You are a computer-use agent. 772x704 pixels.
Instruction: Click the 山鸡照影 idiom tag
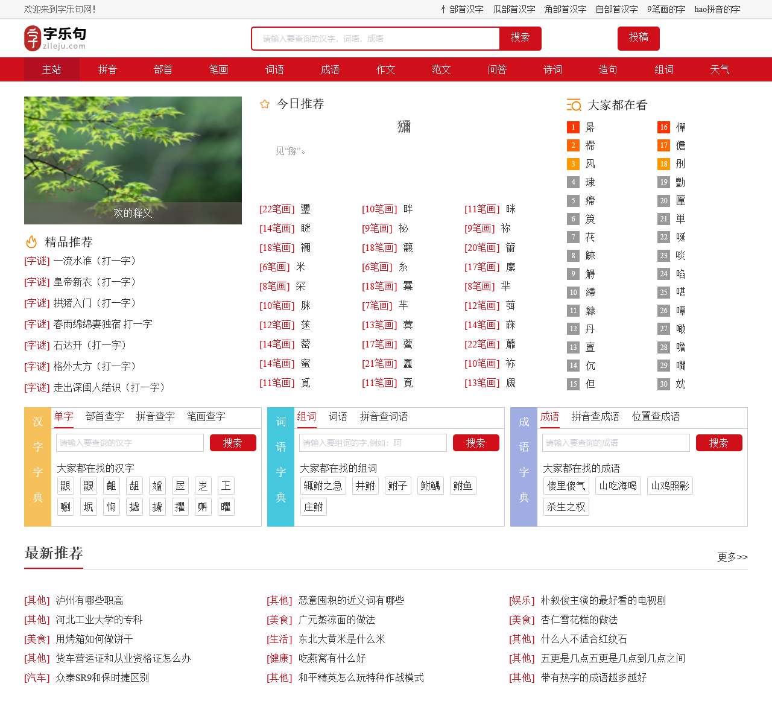(x=669, y=486)
